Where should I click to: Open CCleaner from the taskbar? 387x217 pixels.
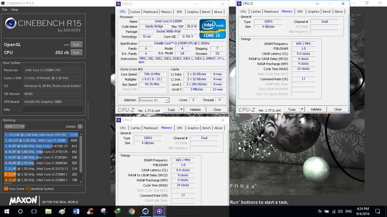click(90, 211)
